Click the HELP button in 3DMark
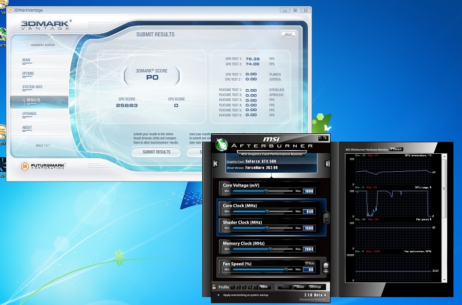Screen dimensions: 462x305 coord(288,34)
